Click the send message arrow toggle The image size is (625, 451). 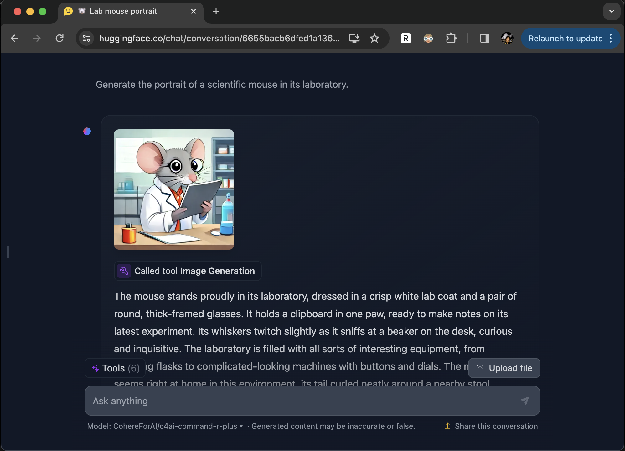525,401
